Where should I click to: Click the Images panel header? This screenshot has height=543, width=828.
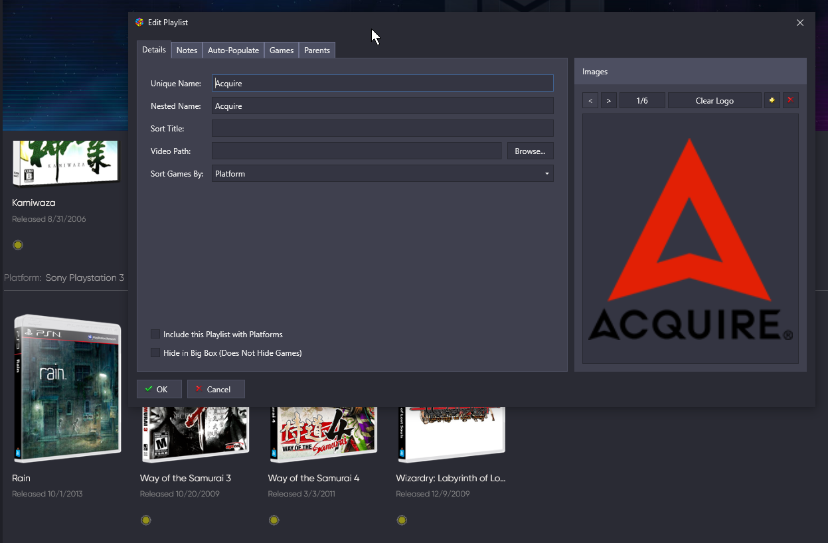pos(691,71)
